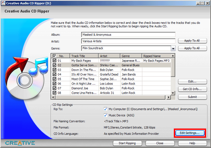Click the Start Ripping button

pyautogui.click(x=127, y=143)
